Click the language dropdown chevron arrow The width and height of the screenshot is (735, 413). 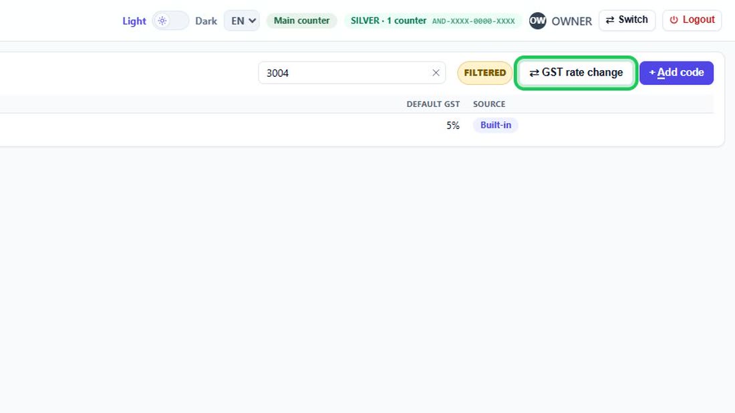(252, 21)
